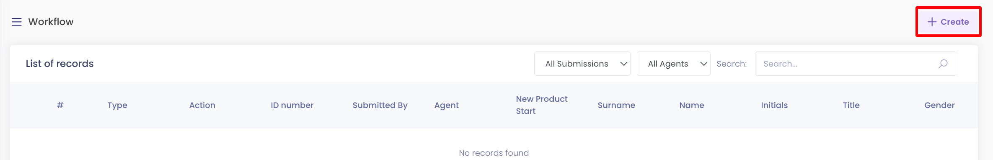Click the Initials column header

click(774, 105)
